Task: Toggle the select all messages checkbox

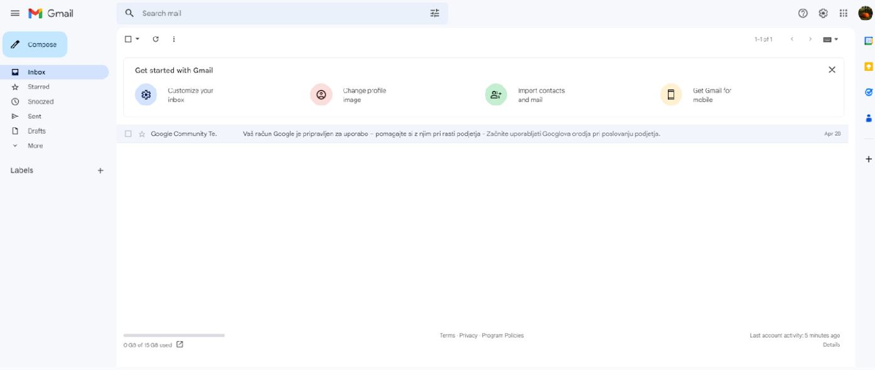Action: click(x=128, y=39)
